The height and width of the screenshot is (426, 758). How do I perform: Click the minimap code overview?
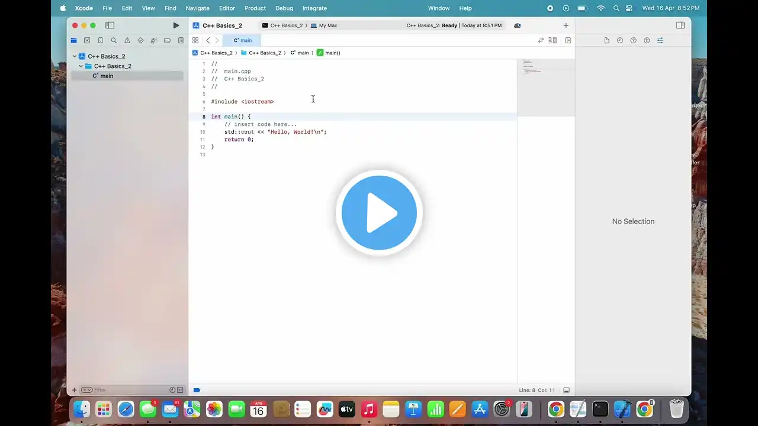point(545,88)
